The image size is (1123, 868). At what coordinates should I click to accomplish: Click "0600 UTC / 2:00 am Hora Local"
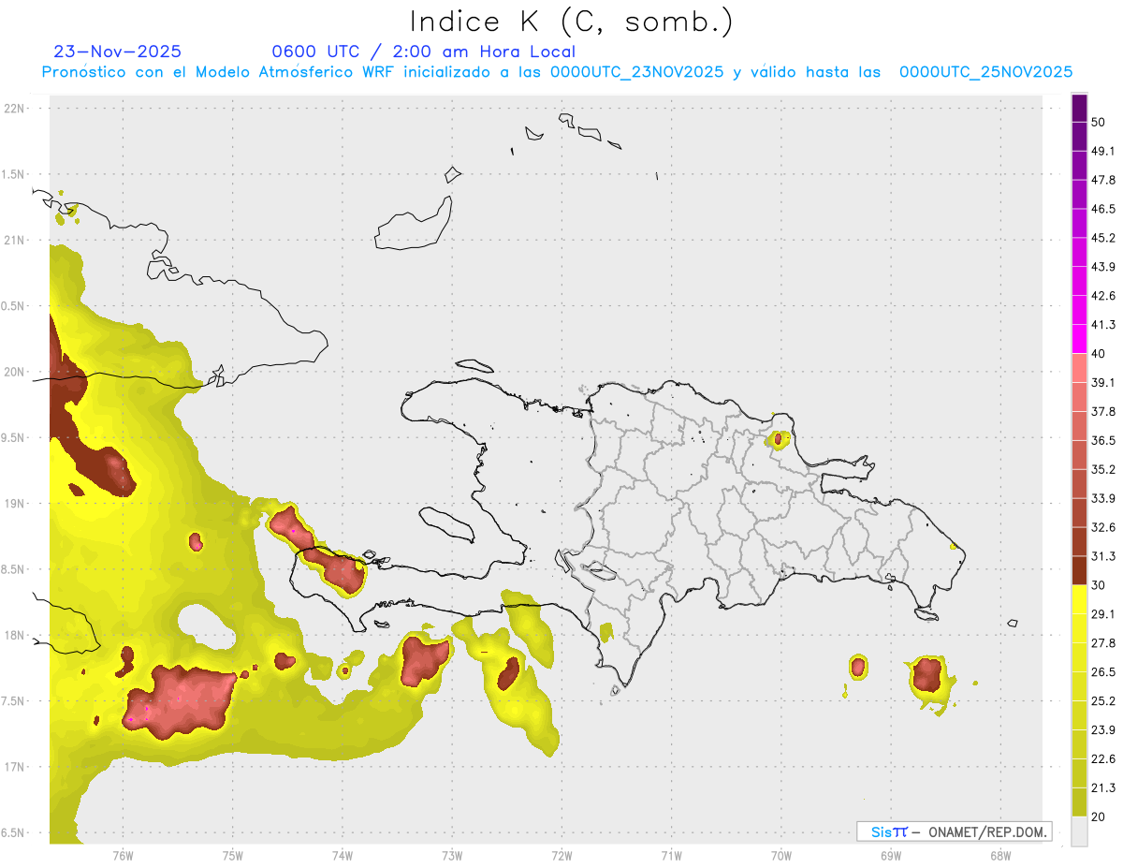click(423, 51)
